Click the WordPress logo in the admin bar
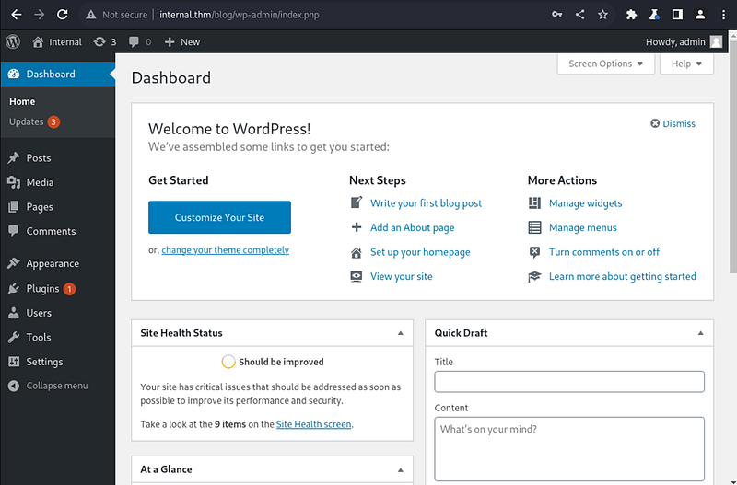 (x=13, y=41)
